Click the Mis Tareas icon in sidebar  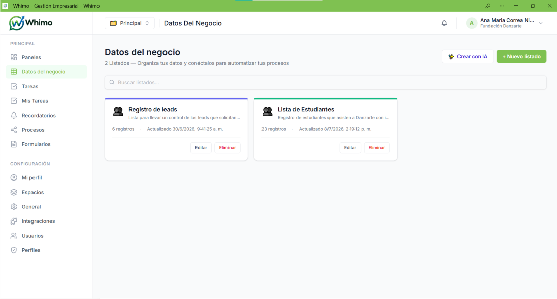(x=14, y=101)
